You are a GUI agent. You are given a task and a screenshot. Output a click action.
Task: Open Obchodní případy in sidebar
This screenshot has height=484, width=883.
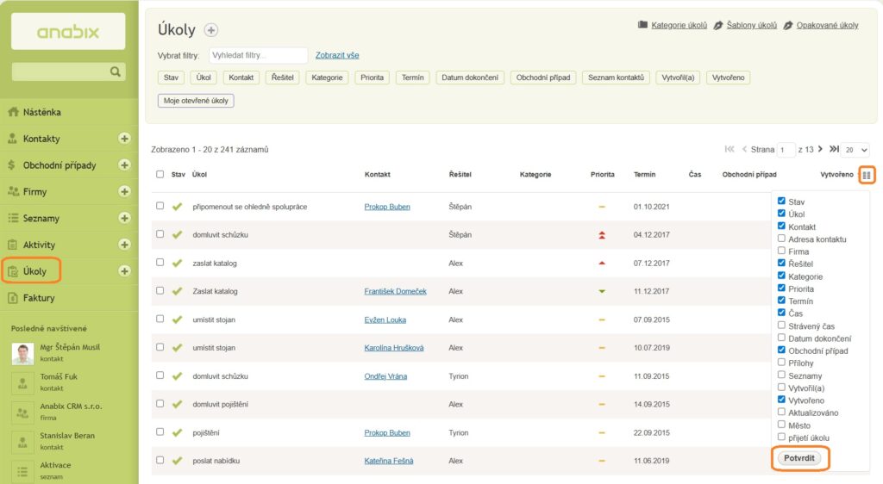click(x=59, y=165)
